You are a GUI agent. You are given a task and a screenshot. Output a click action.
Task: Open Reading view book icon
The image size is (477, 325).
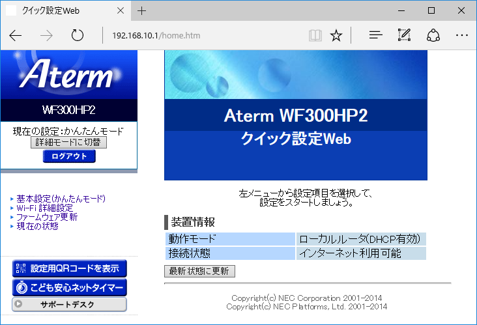pos(315,36)
